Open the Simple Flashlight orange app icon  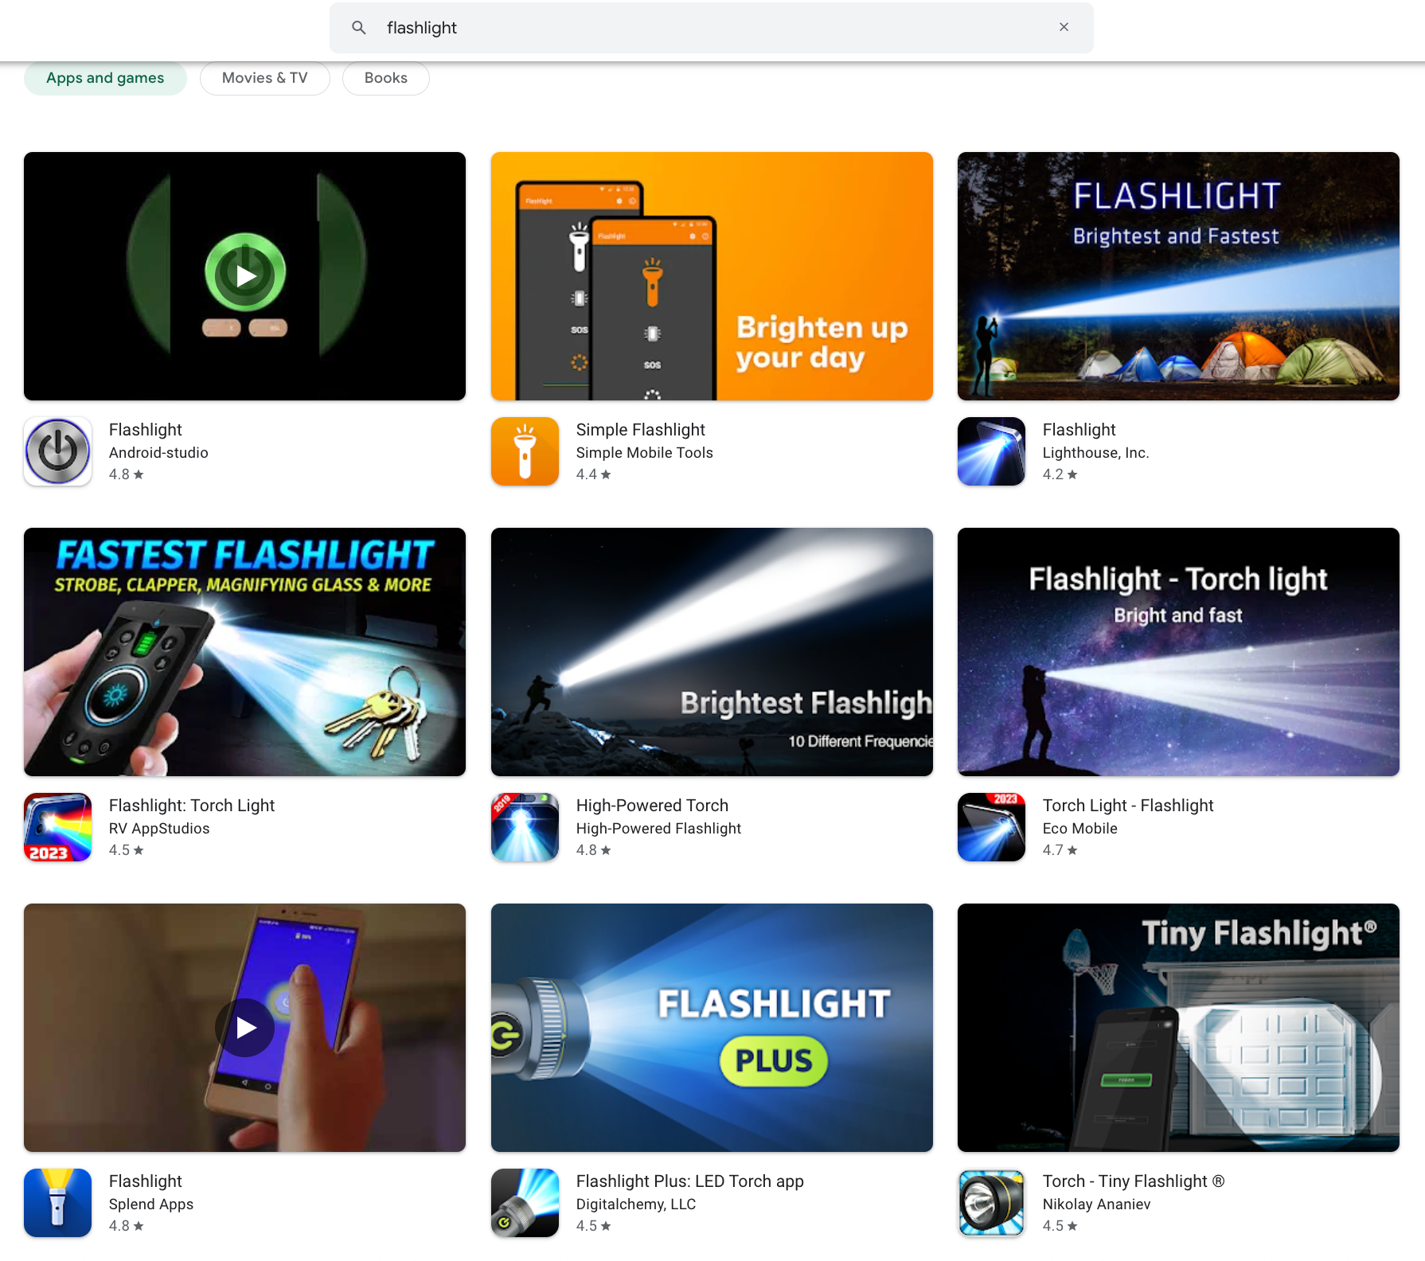tap(525, 451)
